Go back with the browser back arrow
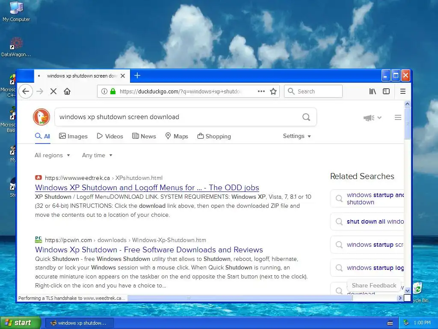 point(26,91)
